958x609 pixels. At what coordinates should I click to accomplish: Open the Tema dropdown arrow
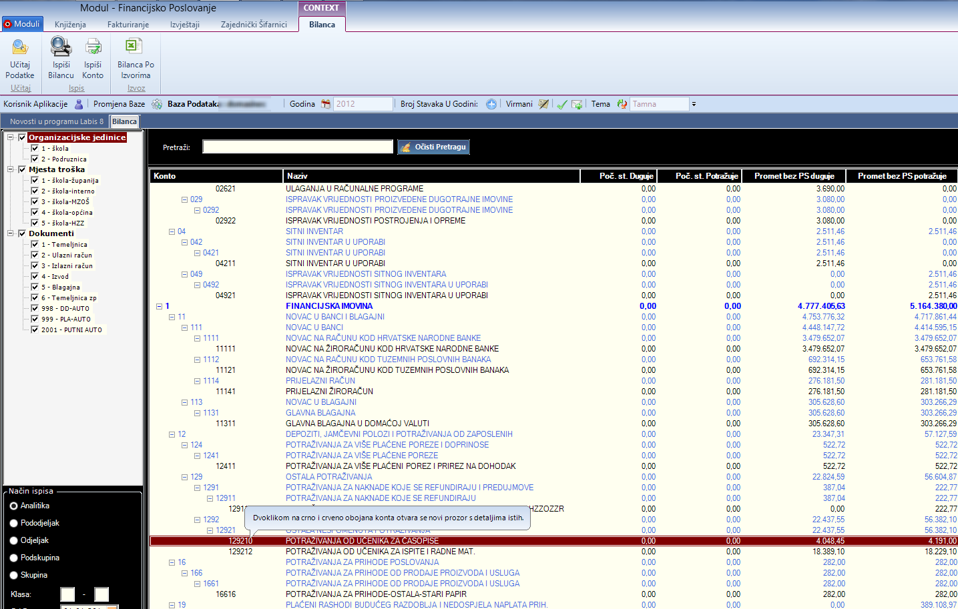point(694,104)
